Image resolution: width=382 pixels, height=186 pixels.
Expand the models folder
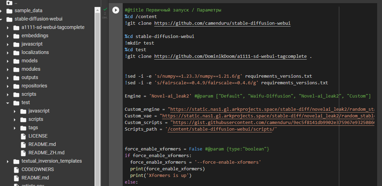click(x=8, y=61)
